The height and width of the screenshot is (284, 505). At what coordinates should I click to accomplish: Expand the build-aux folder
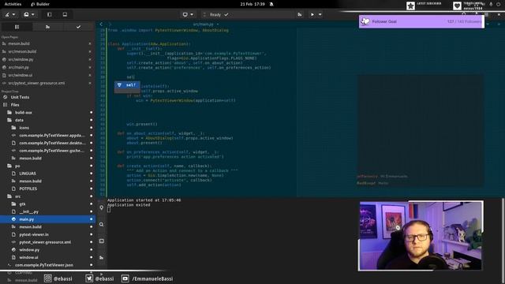point(47,112)
